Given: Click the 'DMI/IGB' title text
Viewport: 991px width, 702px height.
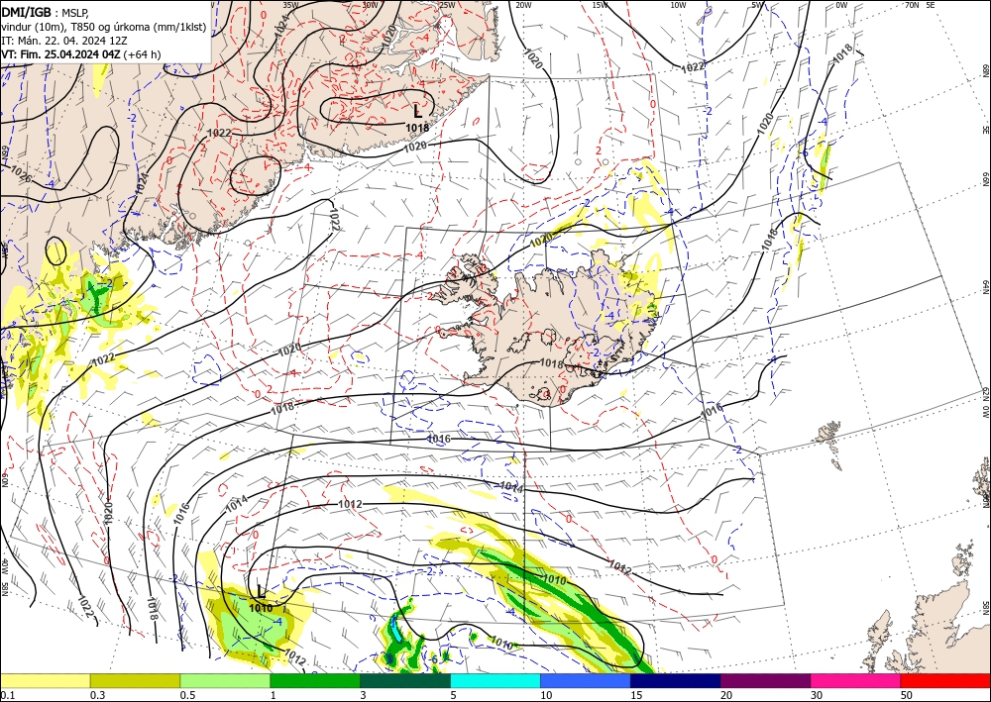Looking at the screenshot, I should pos(25,12).
